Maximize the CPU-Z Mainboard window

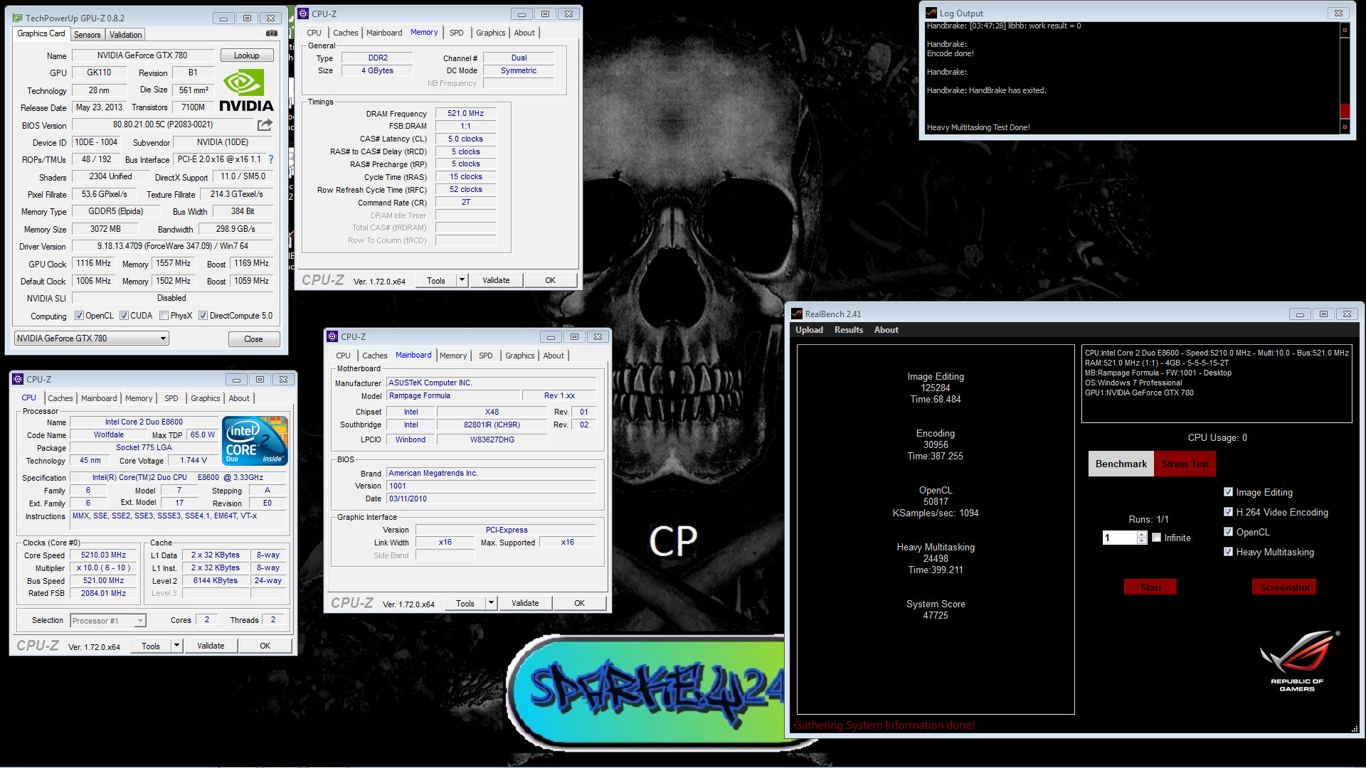pyautogui.click(x=574, y=336)
